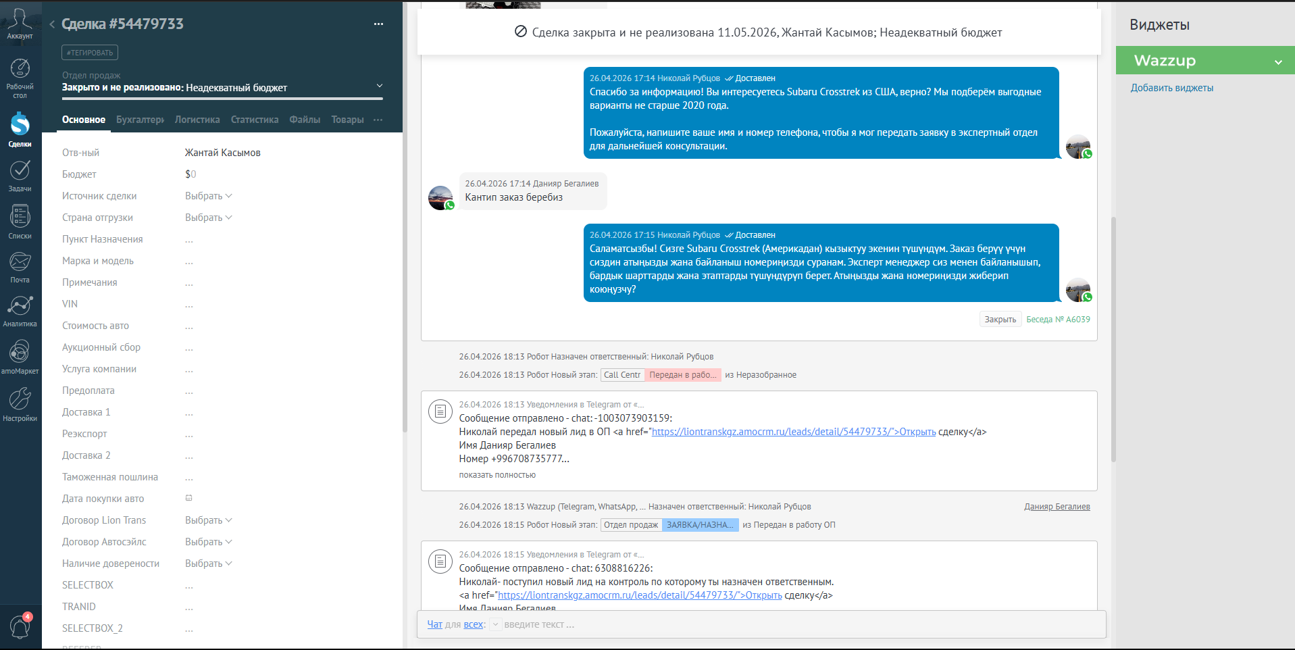Click the note icon of 18:15 Telegram notification
This screenshot has width=1295, height=650.
(x=440, y=561)
